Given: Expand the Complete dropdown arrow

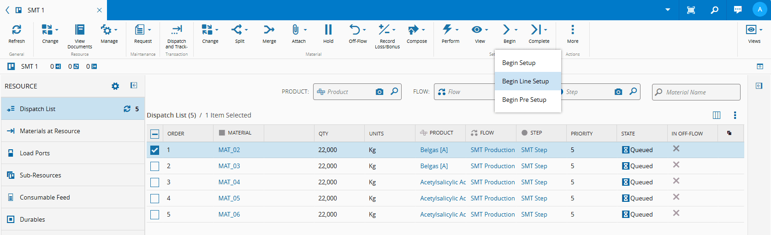Looking at the screenshot, I should point(546,30).
